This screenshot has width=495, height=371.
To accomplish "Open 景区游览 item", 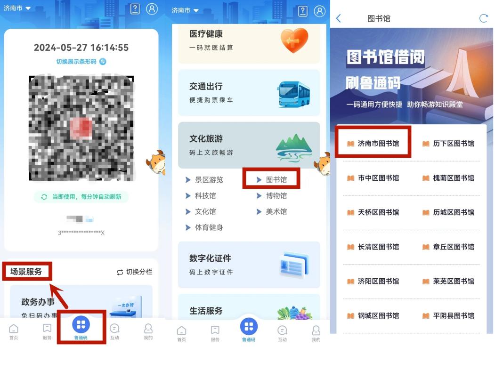I will pyautogui.click(x=204, y=180).
